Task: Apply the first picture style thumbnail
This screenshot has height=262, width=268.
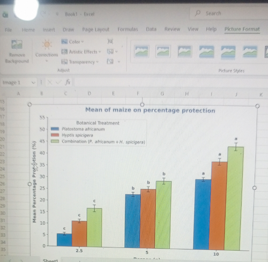Action: click(142, 51)
